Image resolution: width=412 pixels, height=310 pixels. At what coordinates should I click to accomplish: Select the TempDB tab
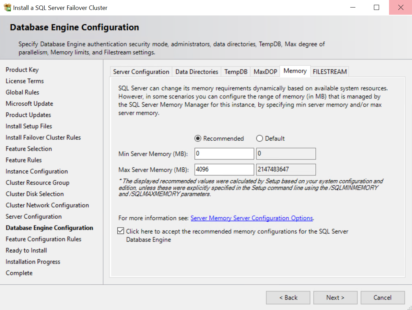pyautogui.click(x=235, y=71)
